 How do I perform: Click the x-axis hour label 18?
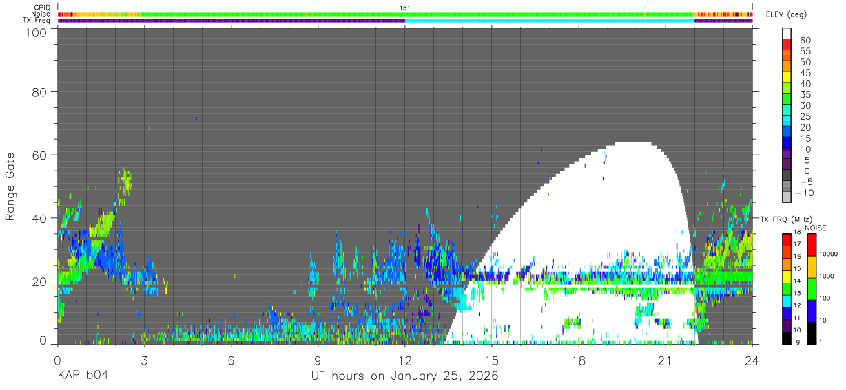[579, 360]
